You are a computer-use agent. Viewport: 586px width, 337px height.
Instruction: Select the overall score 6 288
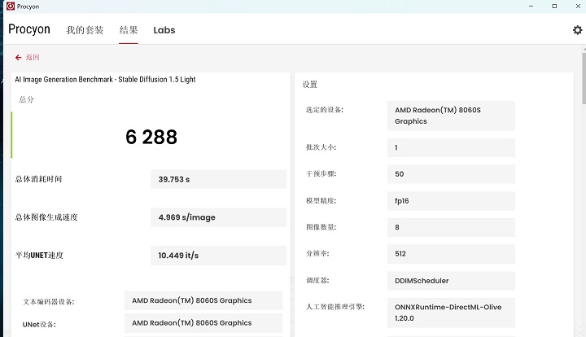pos(151,137)
